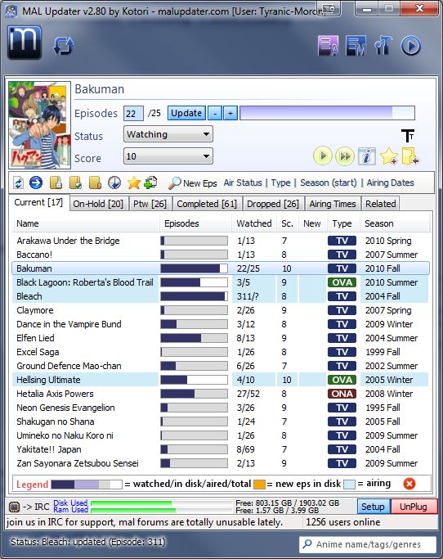Select the Claymore row
The width and height of the screenshot is (443, 559).
tap(221, 310)
